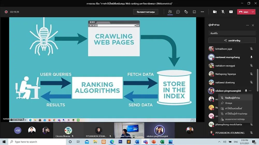
Task: Click the taskbar search box
Action: [x=37, y=142]
